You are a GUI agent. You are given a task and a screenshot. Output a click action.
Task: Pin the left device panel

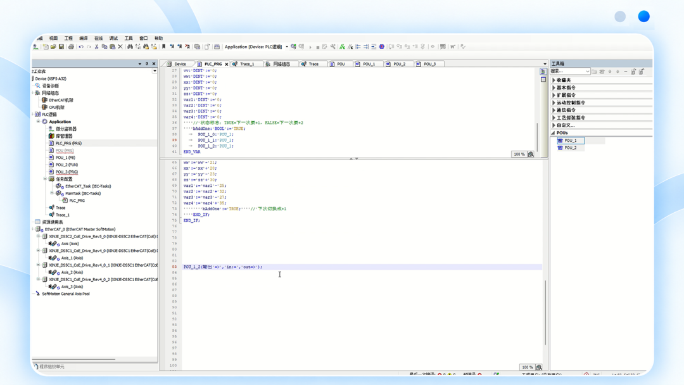[x=146, y=64]
